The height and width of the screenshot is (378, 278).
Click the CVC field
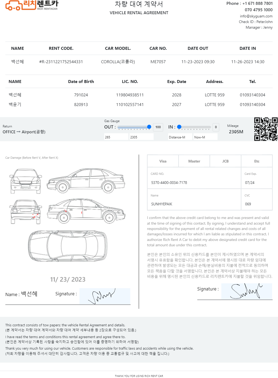coord(257,204)
